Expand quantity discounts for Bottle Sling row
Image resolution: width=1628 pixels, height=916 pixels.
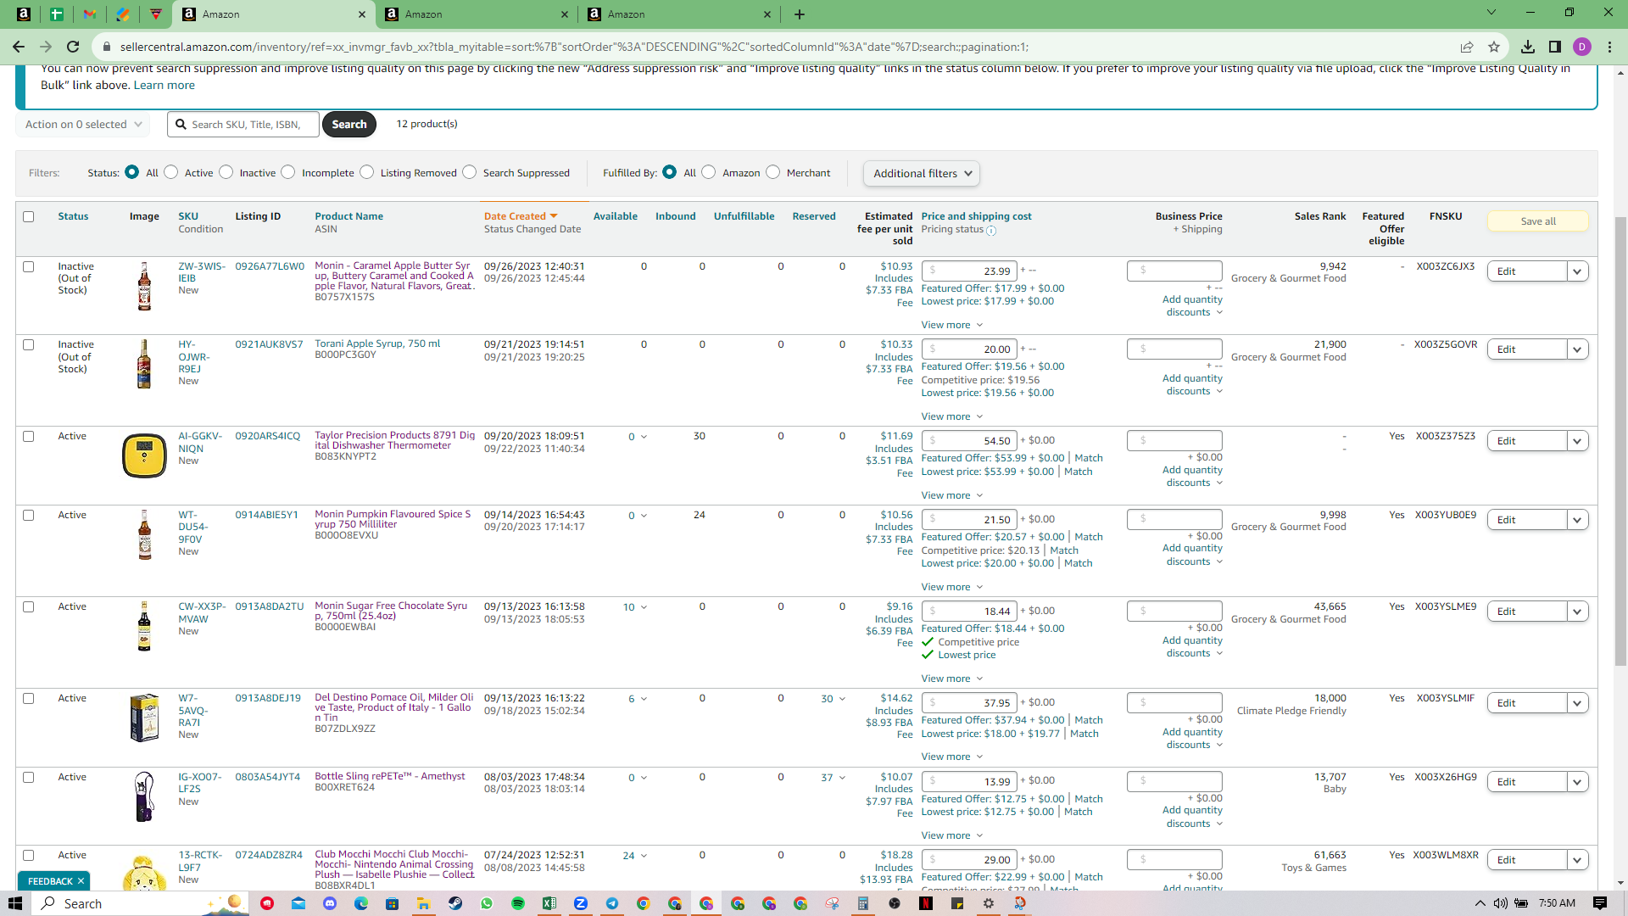pos(1193,817)
